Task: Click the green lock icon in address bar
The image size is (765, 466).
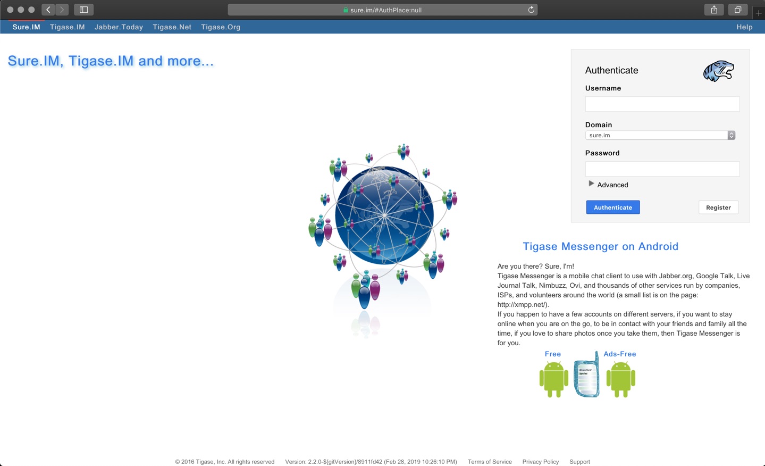Action: (346, 10)
